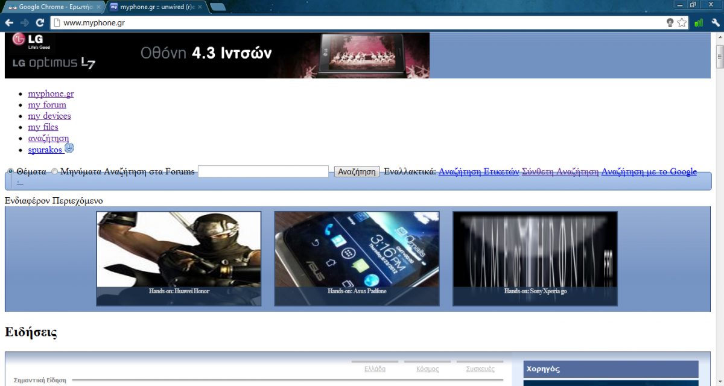Image resolution: width=724 pixels, height=386 pixels.
Task: Click the Αναζήτηση search button
Action: click(x=357, y=172)
